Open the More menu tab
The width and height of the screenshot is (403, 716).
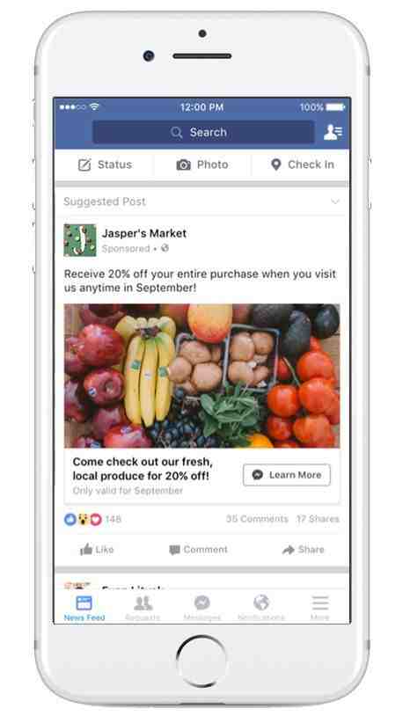pos(319,608)
